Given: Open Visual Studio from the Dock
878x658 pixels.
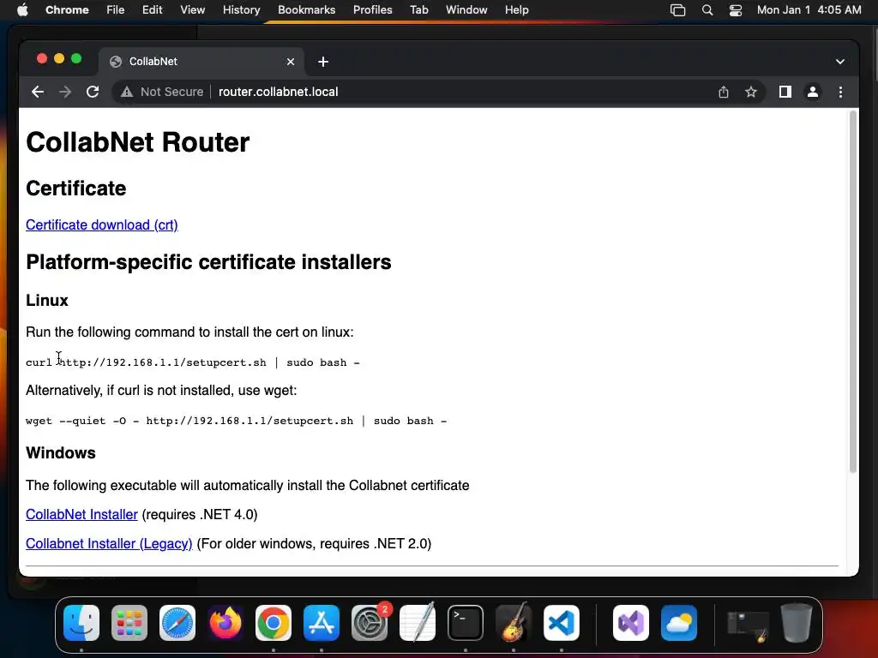Looking at the screenshot, I should tap(631, 623).
